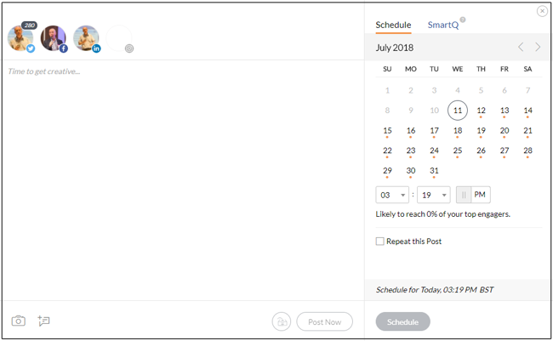This screenshot has width=553, height=341.
Task: Switch to the SmartQ tab
Action: 442,26
